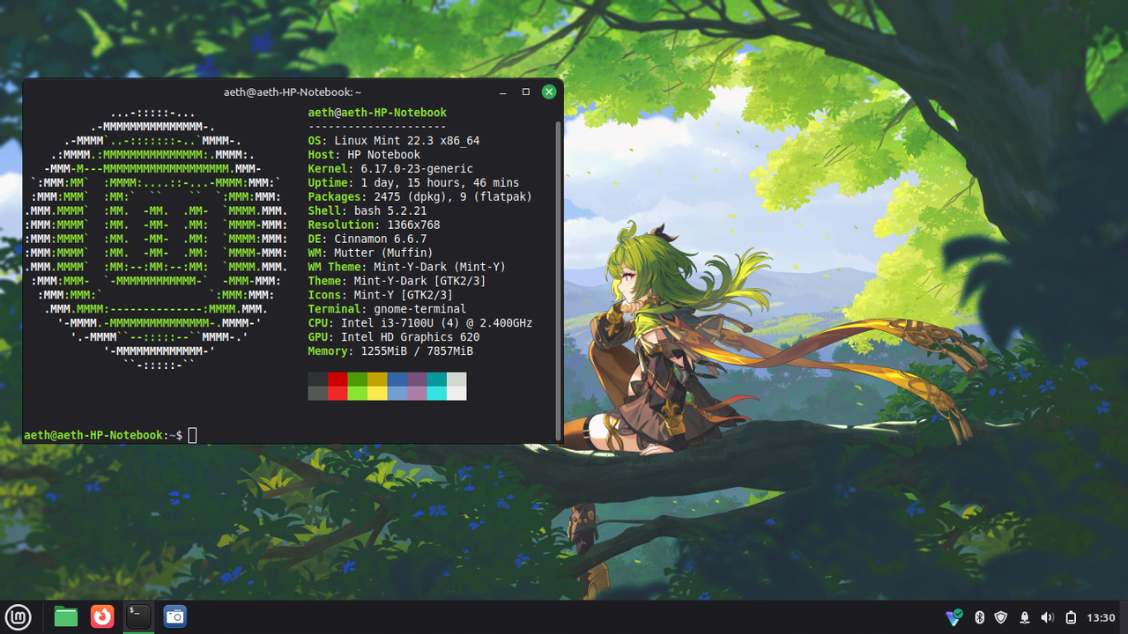Minimize the terminal window

click(x=503, y=92)
